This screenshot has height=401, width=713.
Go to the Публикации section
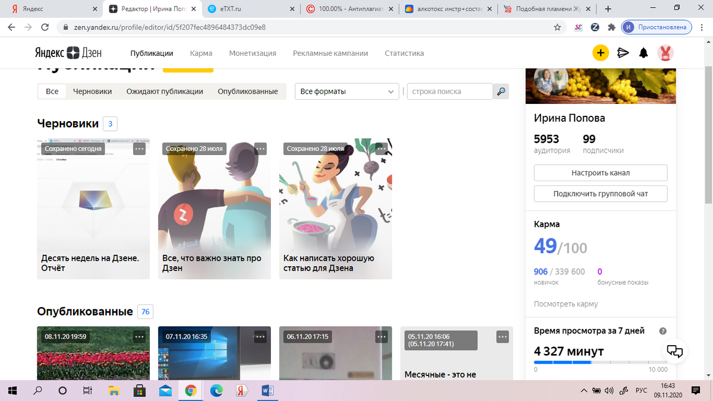tap(152, 53)
